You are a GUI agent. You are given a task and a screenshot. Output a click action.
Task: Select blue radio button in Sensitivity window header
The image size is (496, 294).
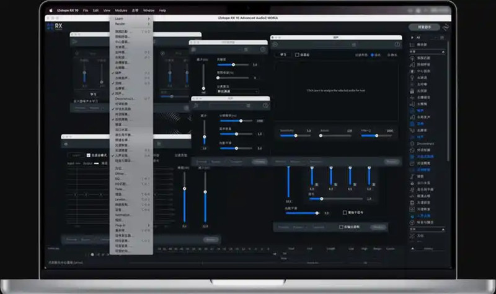373,55
